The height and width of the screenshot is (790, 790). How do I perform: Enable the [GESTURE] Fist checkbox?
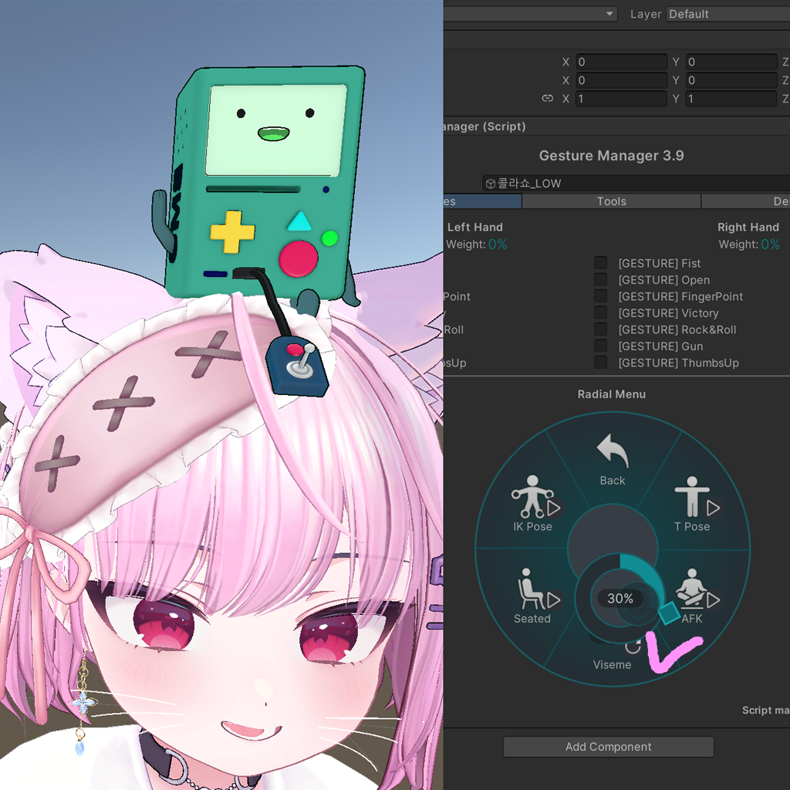[600, 263]
